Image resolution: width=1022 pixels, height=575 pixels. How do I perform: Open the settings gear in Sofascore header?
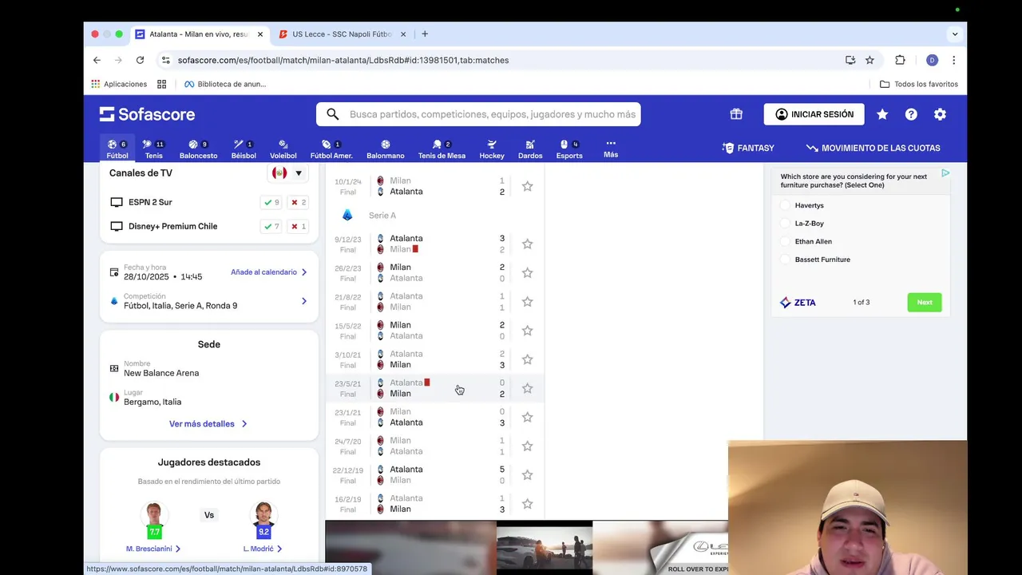(940, 114)
